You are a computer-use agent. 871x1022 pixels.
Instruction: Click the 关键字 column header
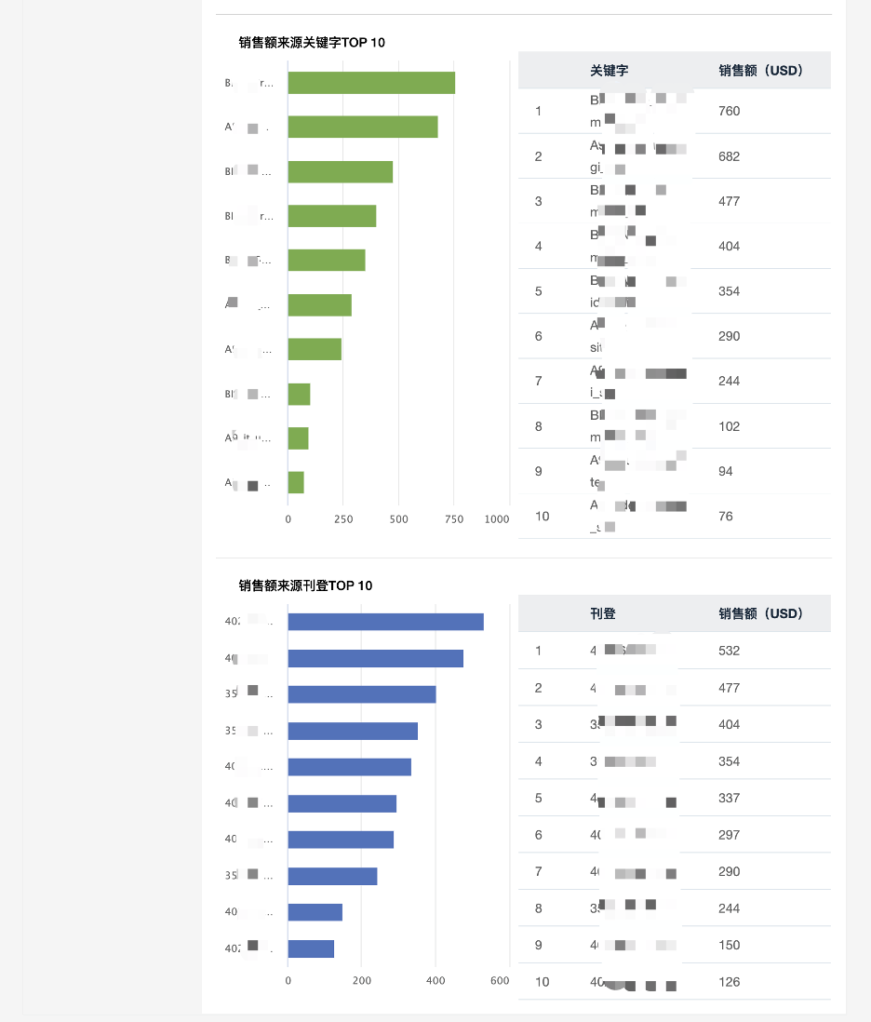[x=610, y=71]
